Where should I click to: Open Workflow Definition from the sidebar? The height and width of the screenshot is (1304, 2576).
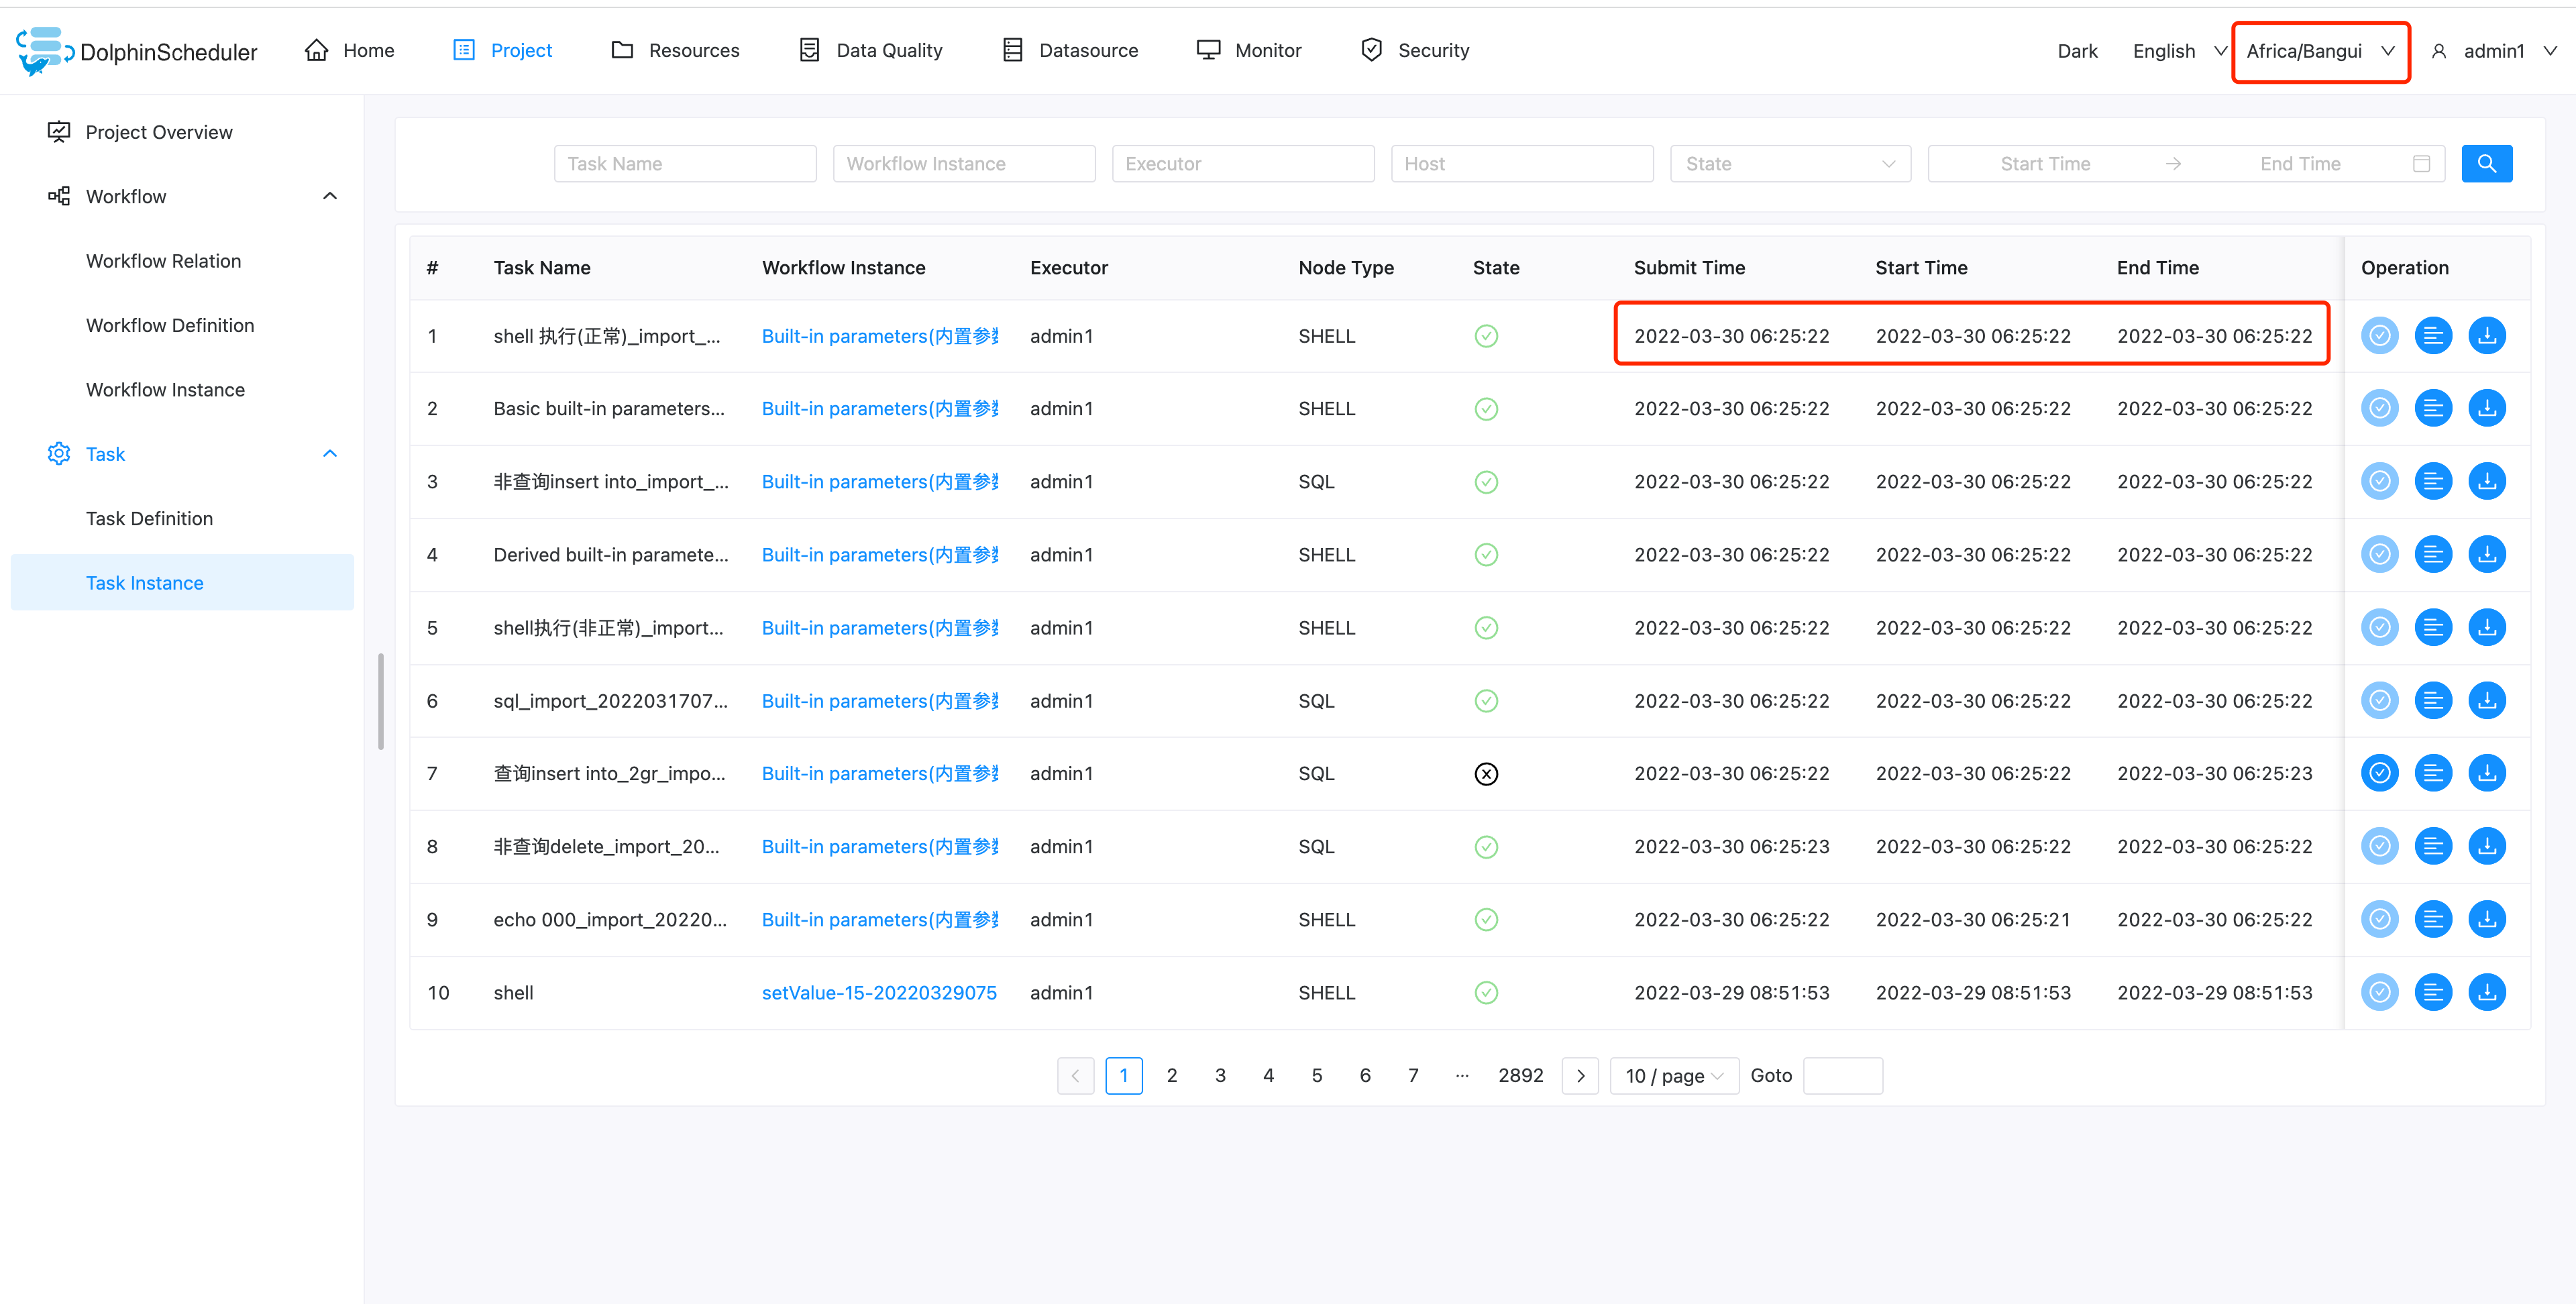tap(169, 325)
